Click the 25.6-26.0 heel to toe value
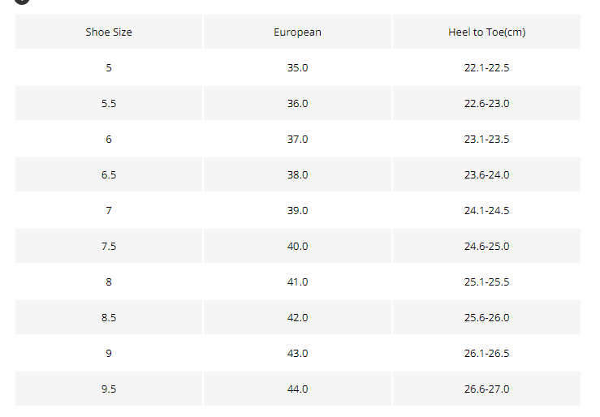The width and height of the screenshot is (600, 417). [486, 317]
